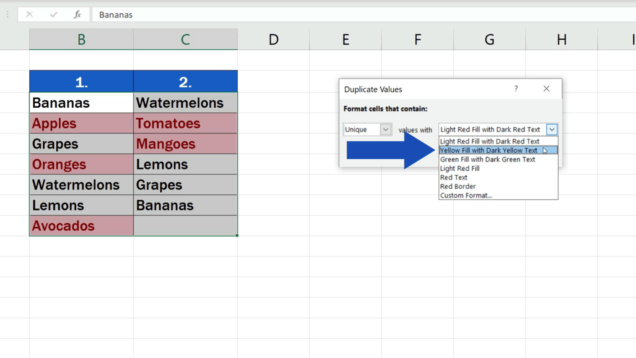Viewport: 636px width, 358px height.
Task: Select column F header
Action: coord(418,39)
